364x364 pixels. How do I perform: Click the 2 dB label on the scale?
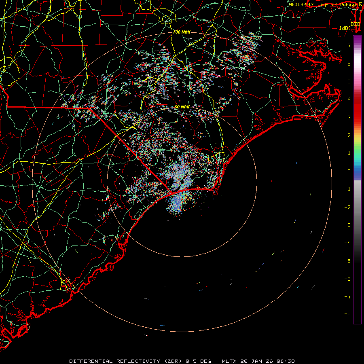pos(349,135)
